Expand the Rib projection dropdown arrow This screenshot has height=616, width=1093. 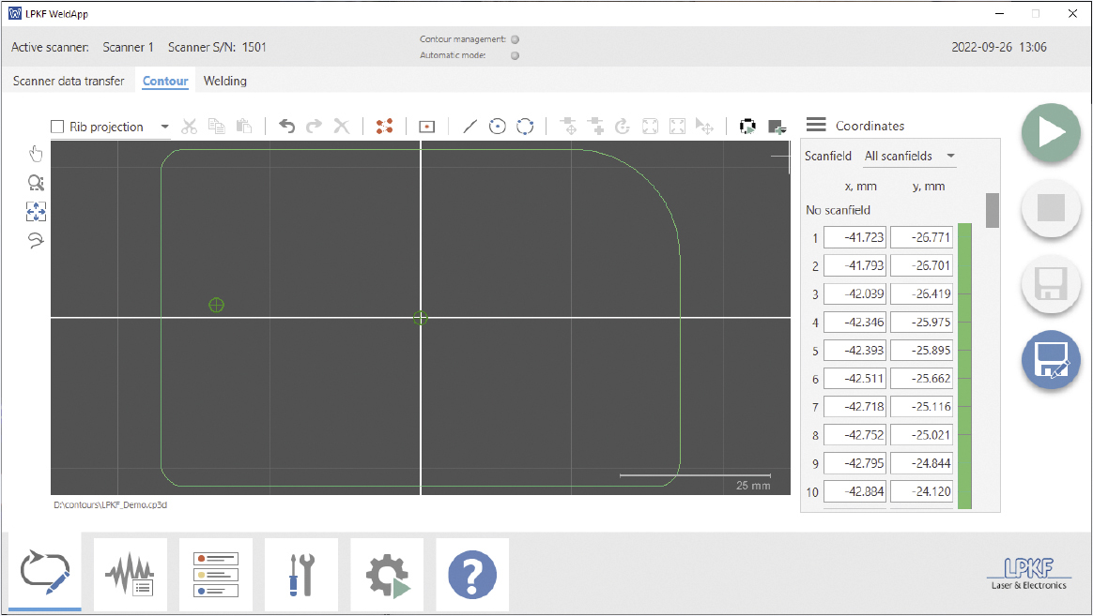(165, 127)
